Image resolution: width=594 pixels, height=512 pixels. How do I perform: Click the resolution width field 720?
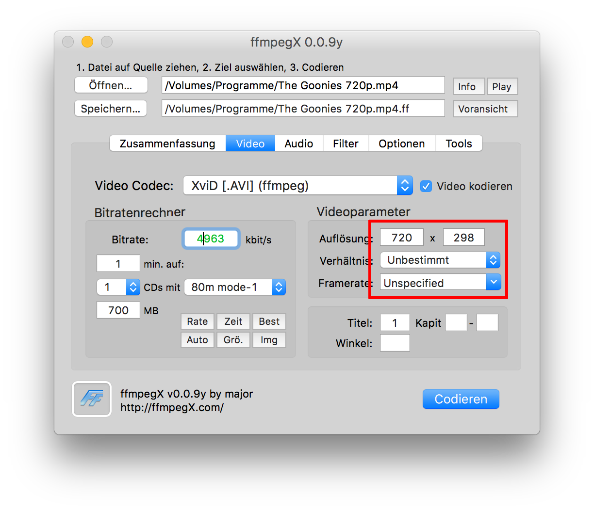(x=402, y=238)
